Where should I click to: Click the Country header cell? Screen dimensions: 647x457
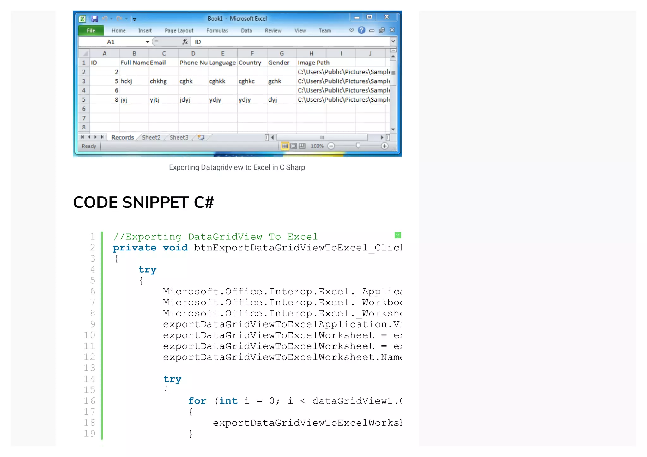point(252,63)
